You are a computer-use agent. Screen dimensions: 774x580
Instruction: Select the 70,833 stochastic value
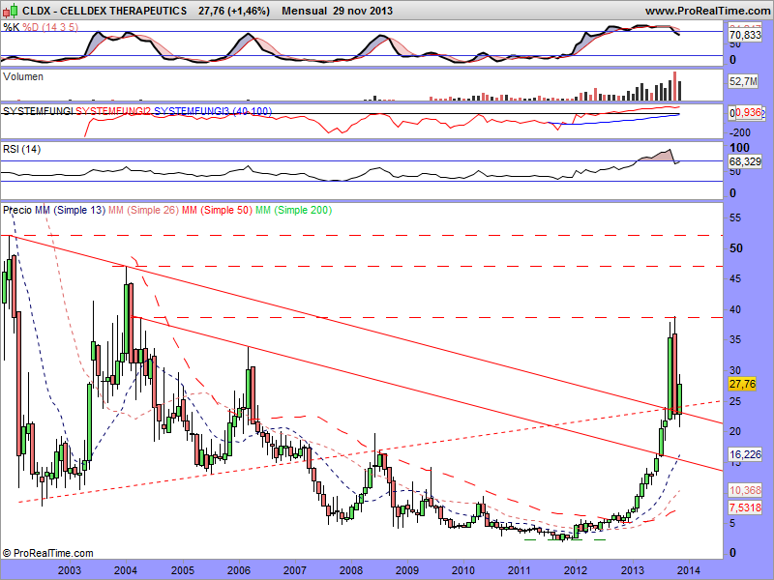[745, 35]
